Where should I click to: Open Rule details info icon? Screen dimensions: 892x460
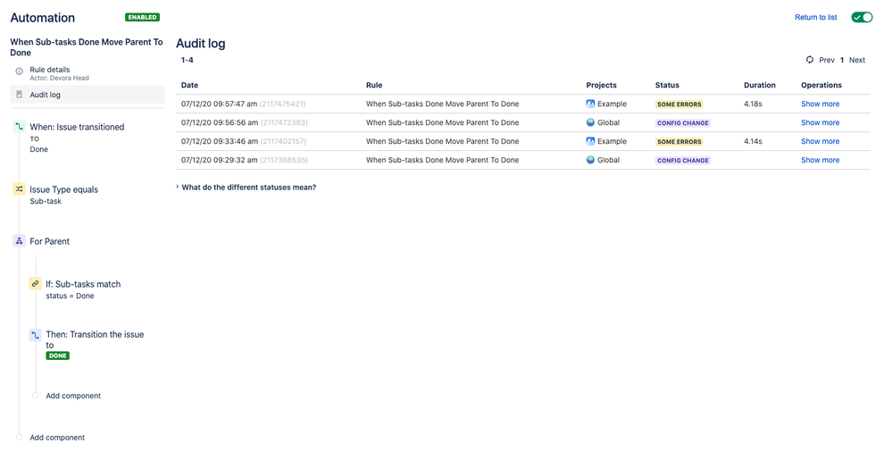click(19, 71)
